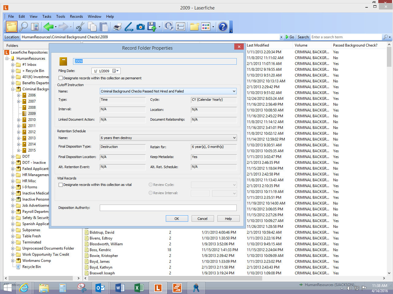Click the camera snapshot toolbar icon
This screenshot has height=294, width=393.
tap(141, 27)
